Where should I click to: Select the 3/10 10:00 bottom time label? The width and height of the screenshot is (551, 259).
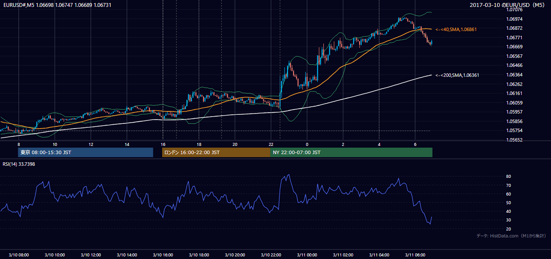[55, 255]
